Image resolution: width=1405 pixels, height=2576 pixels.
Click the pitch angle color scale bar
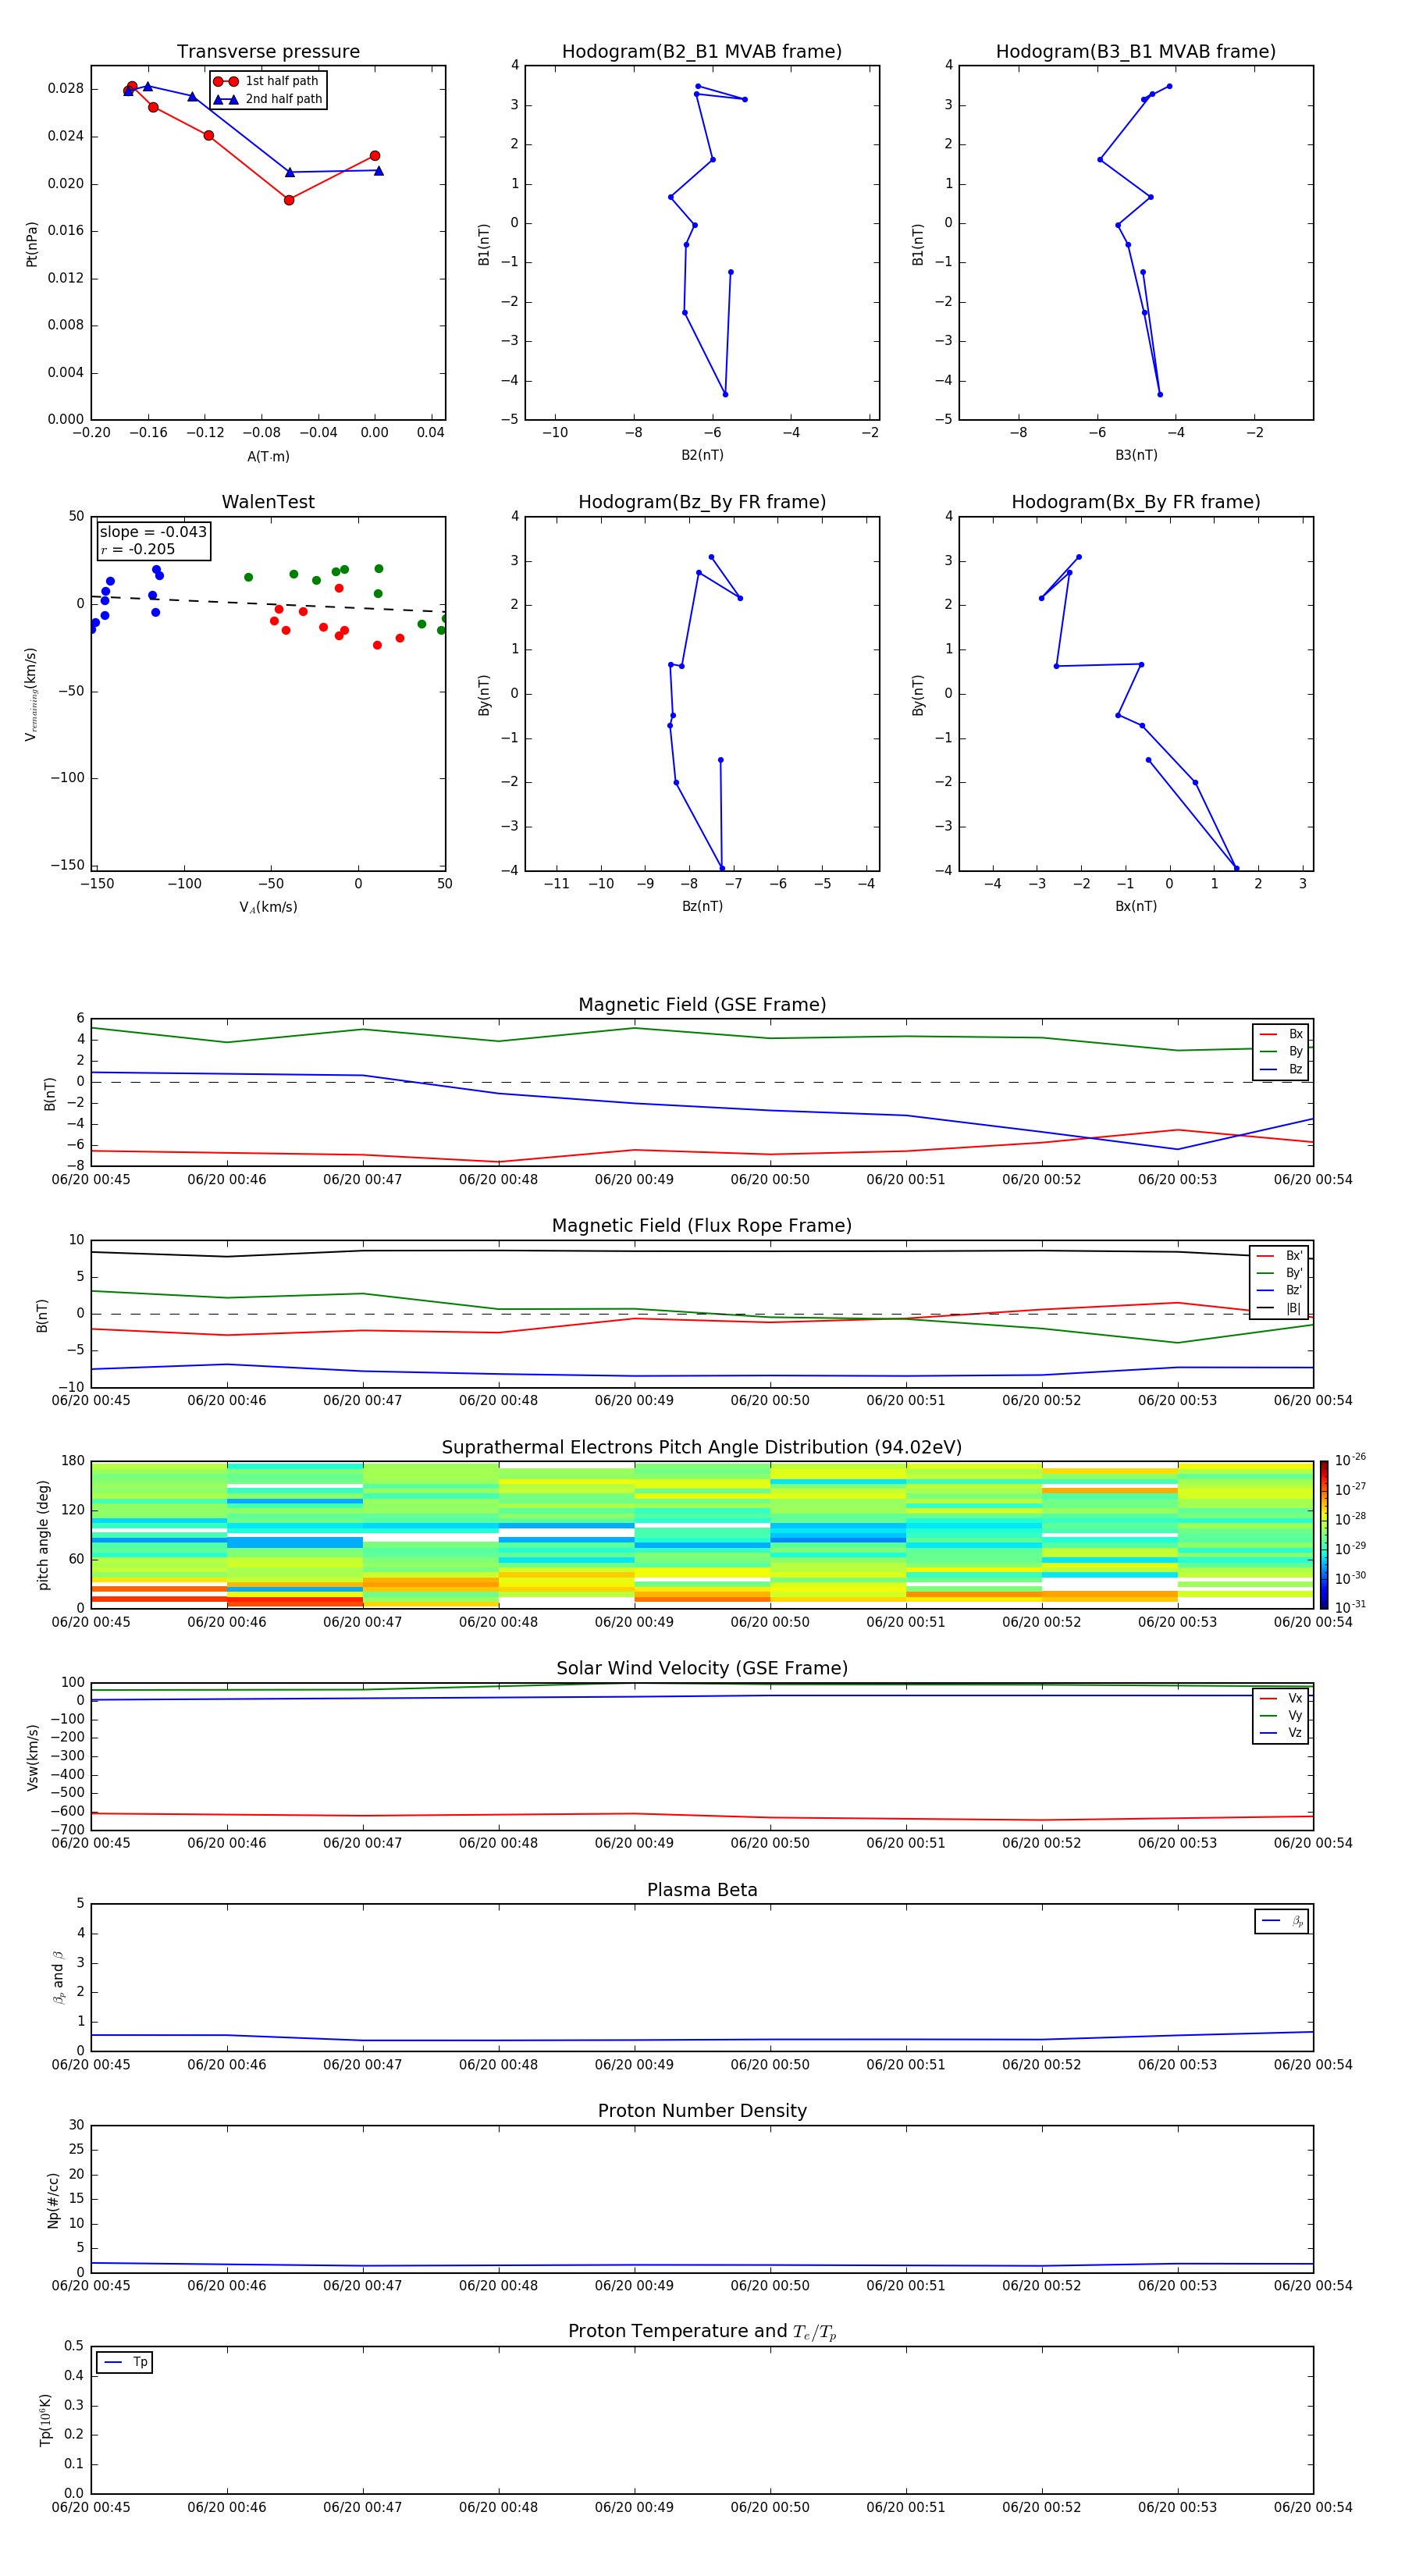point(1324,1535)
